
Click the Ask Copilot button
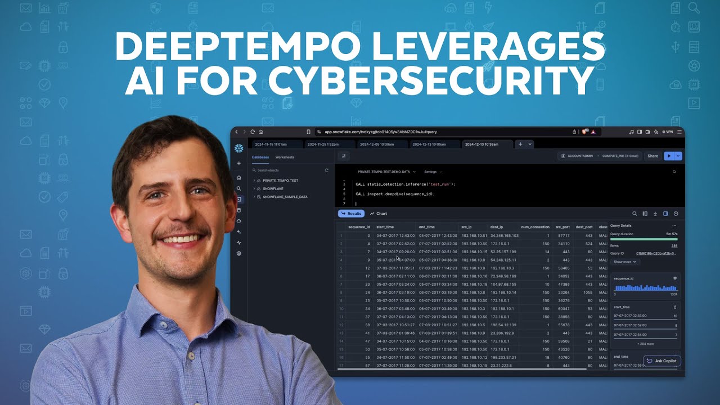point(662,361)
